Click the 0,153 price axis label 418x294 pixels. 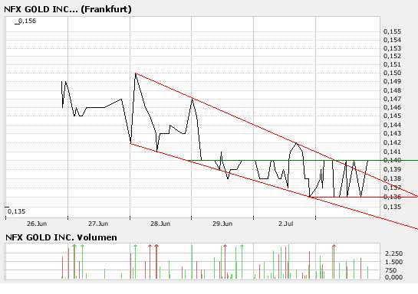(392, 48)
